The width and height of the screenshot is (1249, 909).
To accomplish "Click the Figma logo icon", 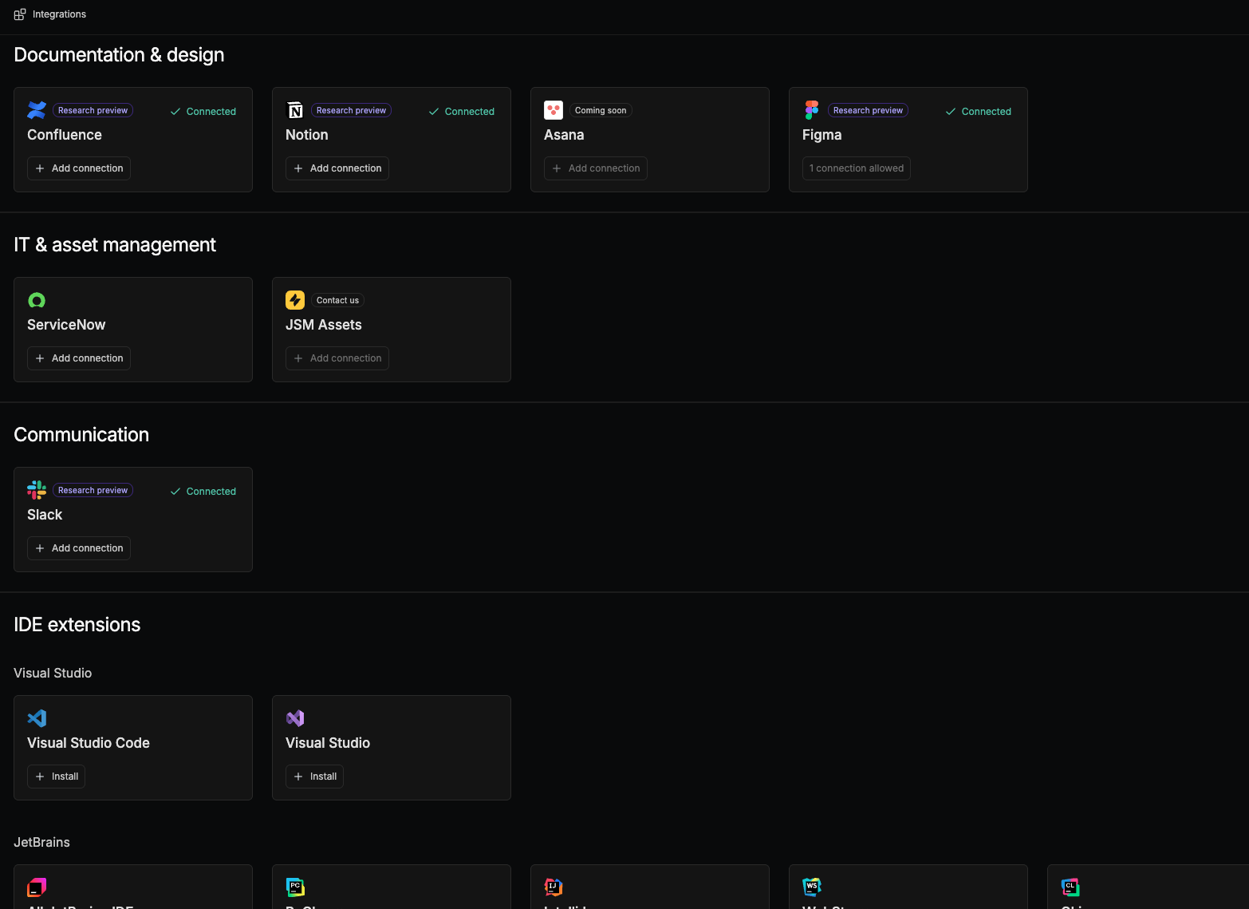I will [812, 110].
